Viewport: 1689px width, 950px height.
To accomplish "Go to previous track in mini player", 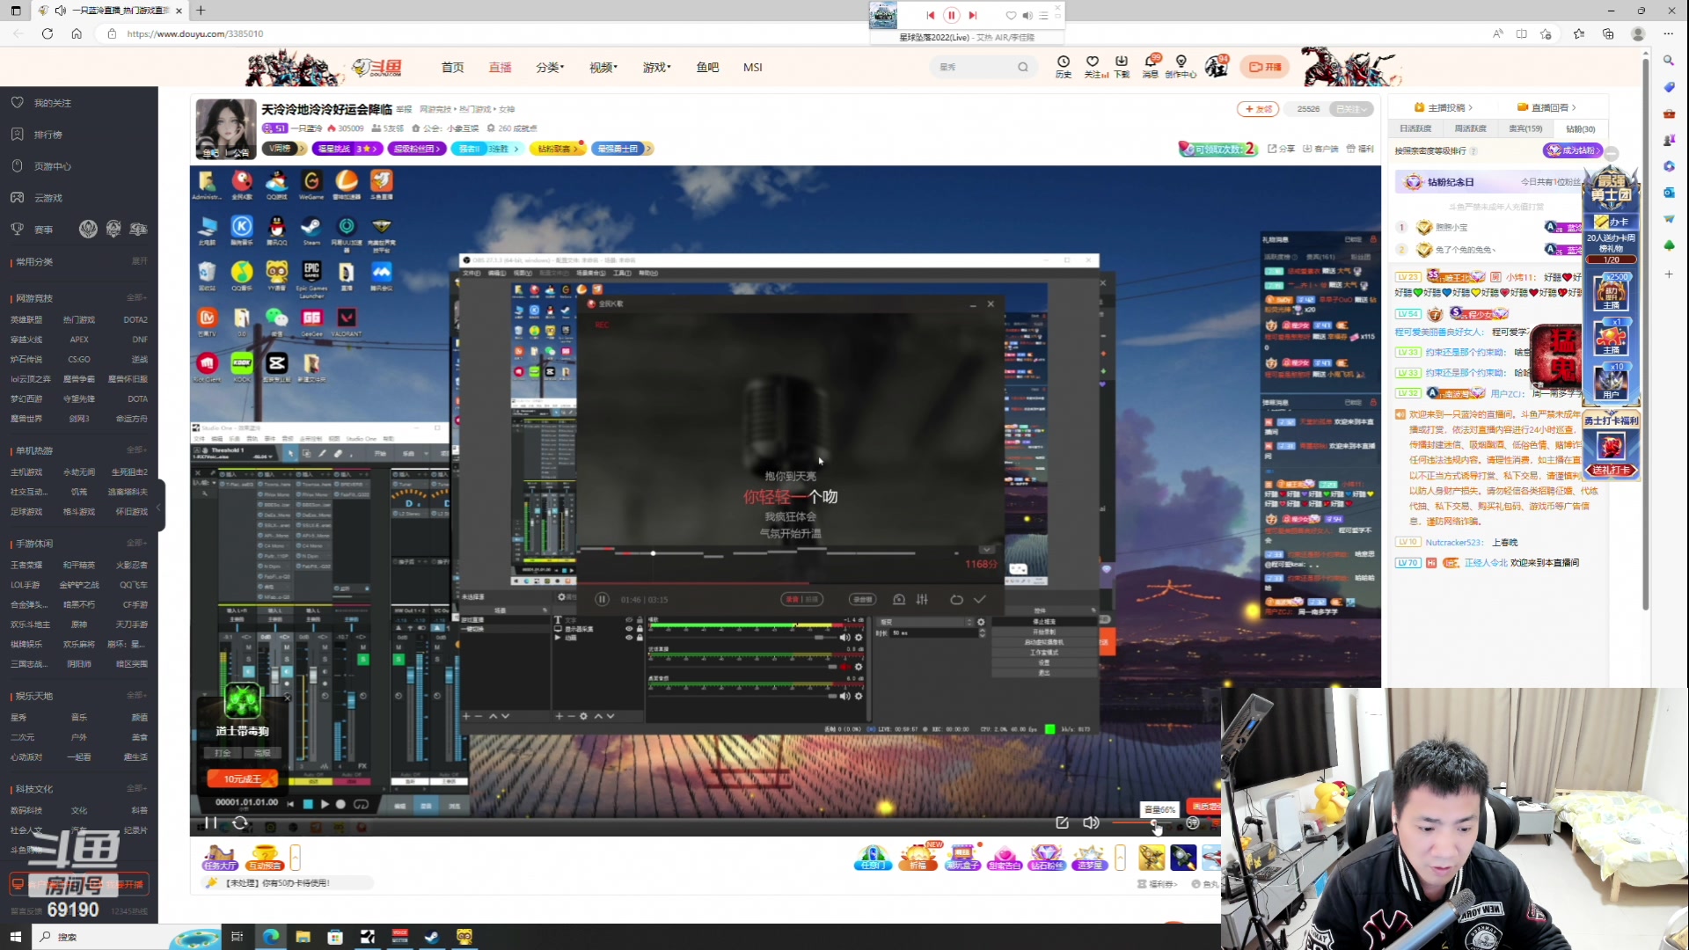I will tap(930, 15).
